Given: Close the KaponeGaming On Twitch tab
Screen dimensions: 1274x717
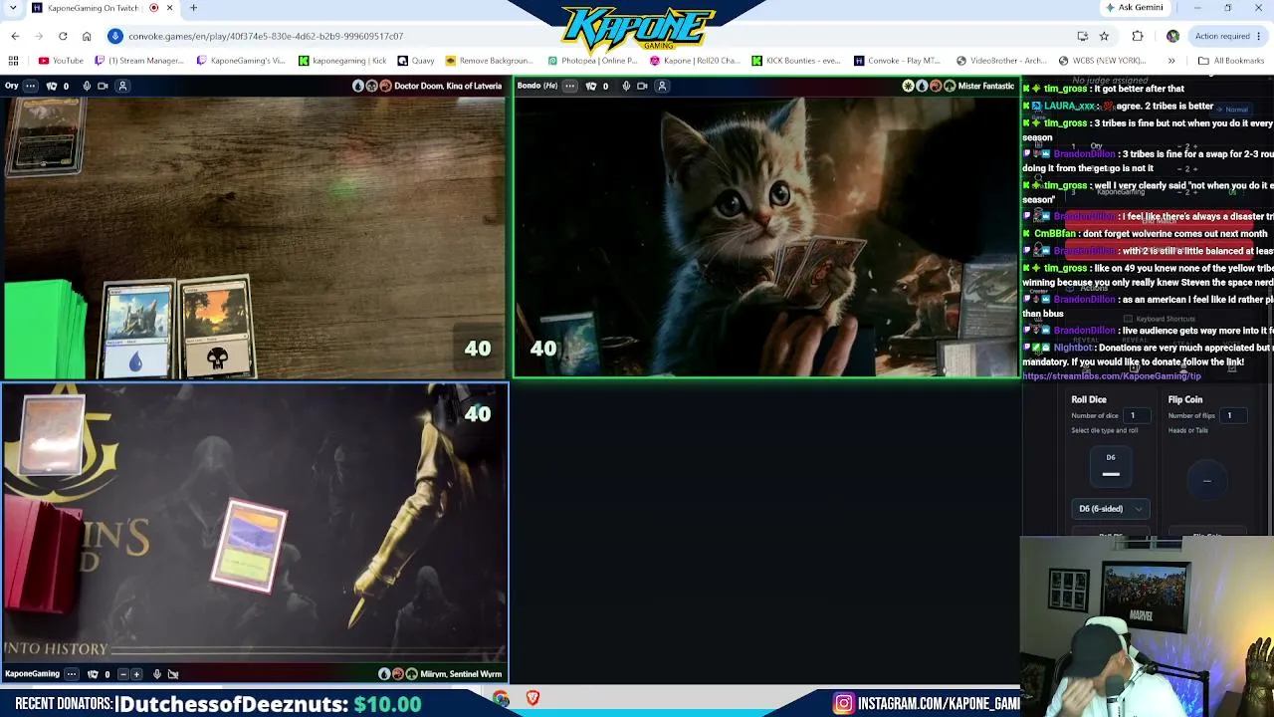Looking at the screenshot, I should click(169, 8).
